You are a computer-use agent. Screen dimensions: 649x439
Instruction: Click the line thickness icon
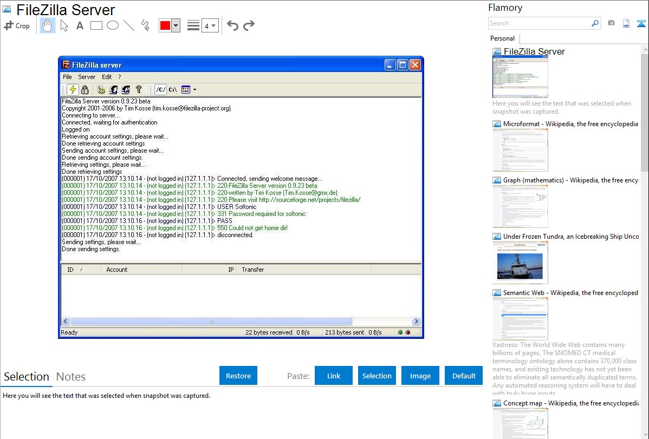point(193,25)
